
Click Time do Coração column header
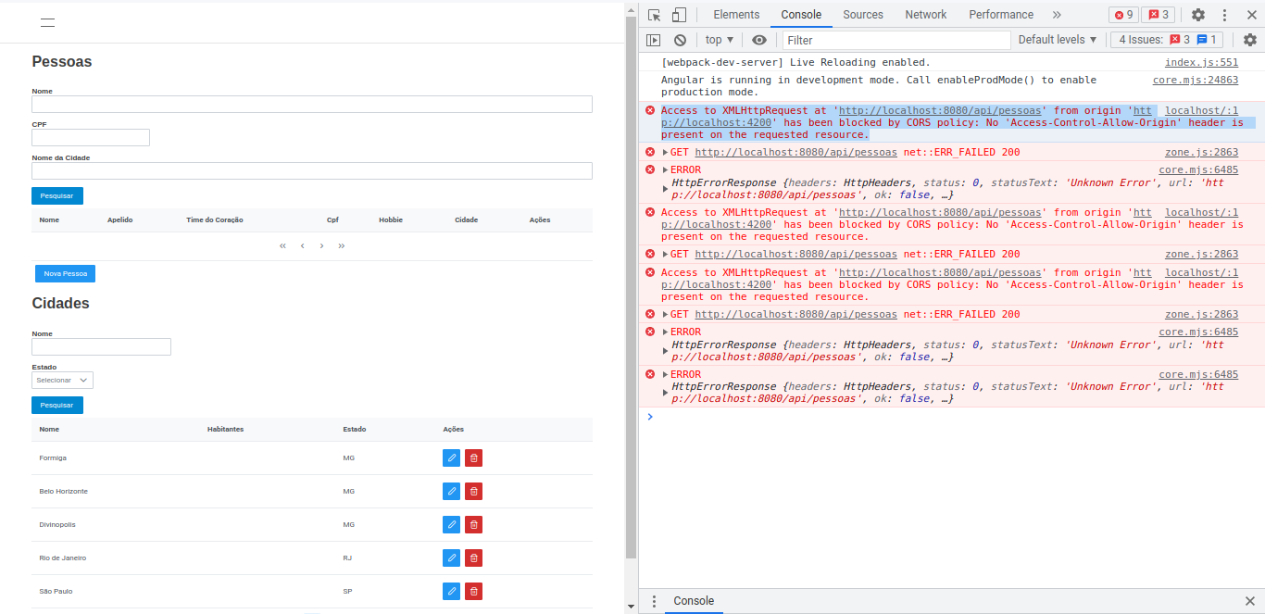pos(215,219)
